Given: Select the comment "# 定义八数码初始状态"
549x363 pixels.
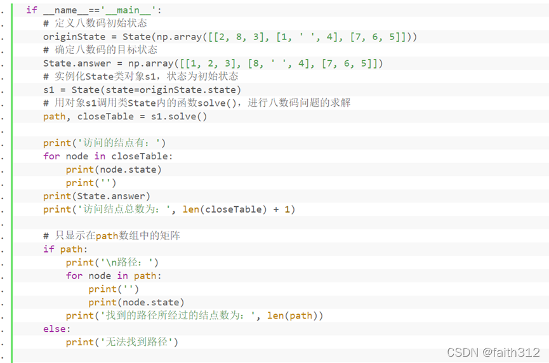Looking at the screenshot, I should [95, 23].
